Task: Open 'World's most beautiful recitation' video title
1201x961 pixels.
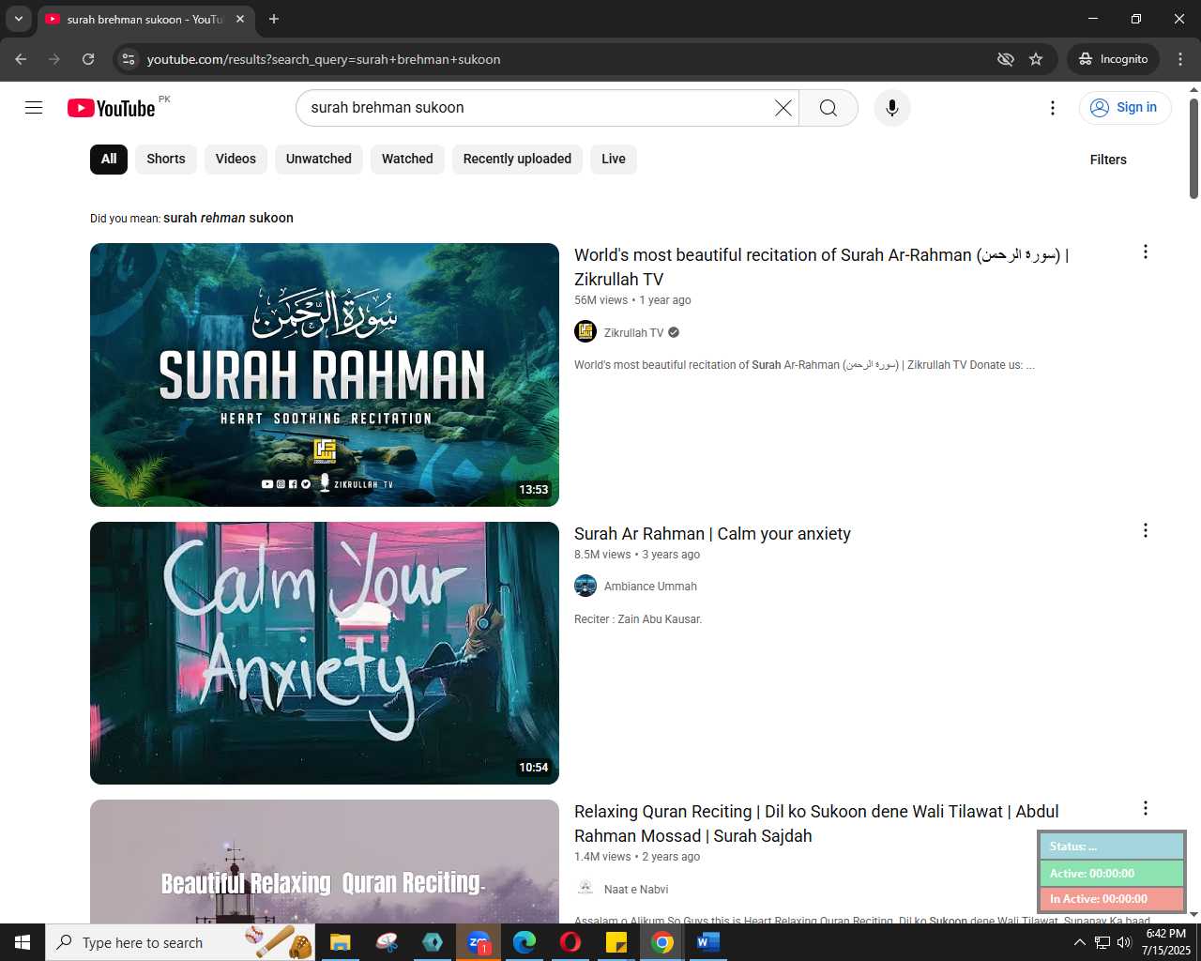Action: coord(822,267)
